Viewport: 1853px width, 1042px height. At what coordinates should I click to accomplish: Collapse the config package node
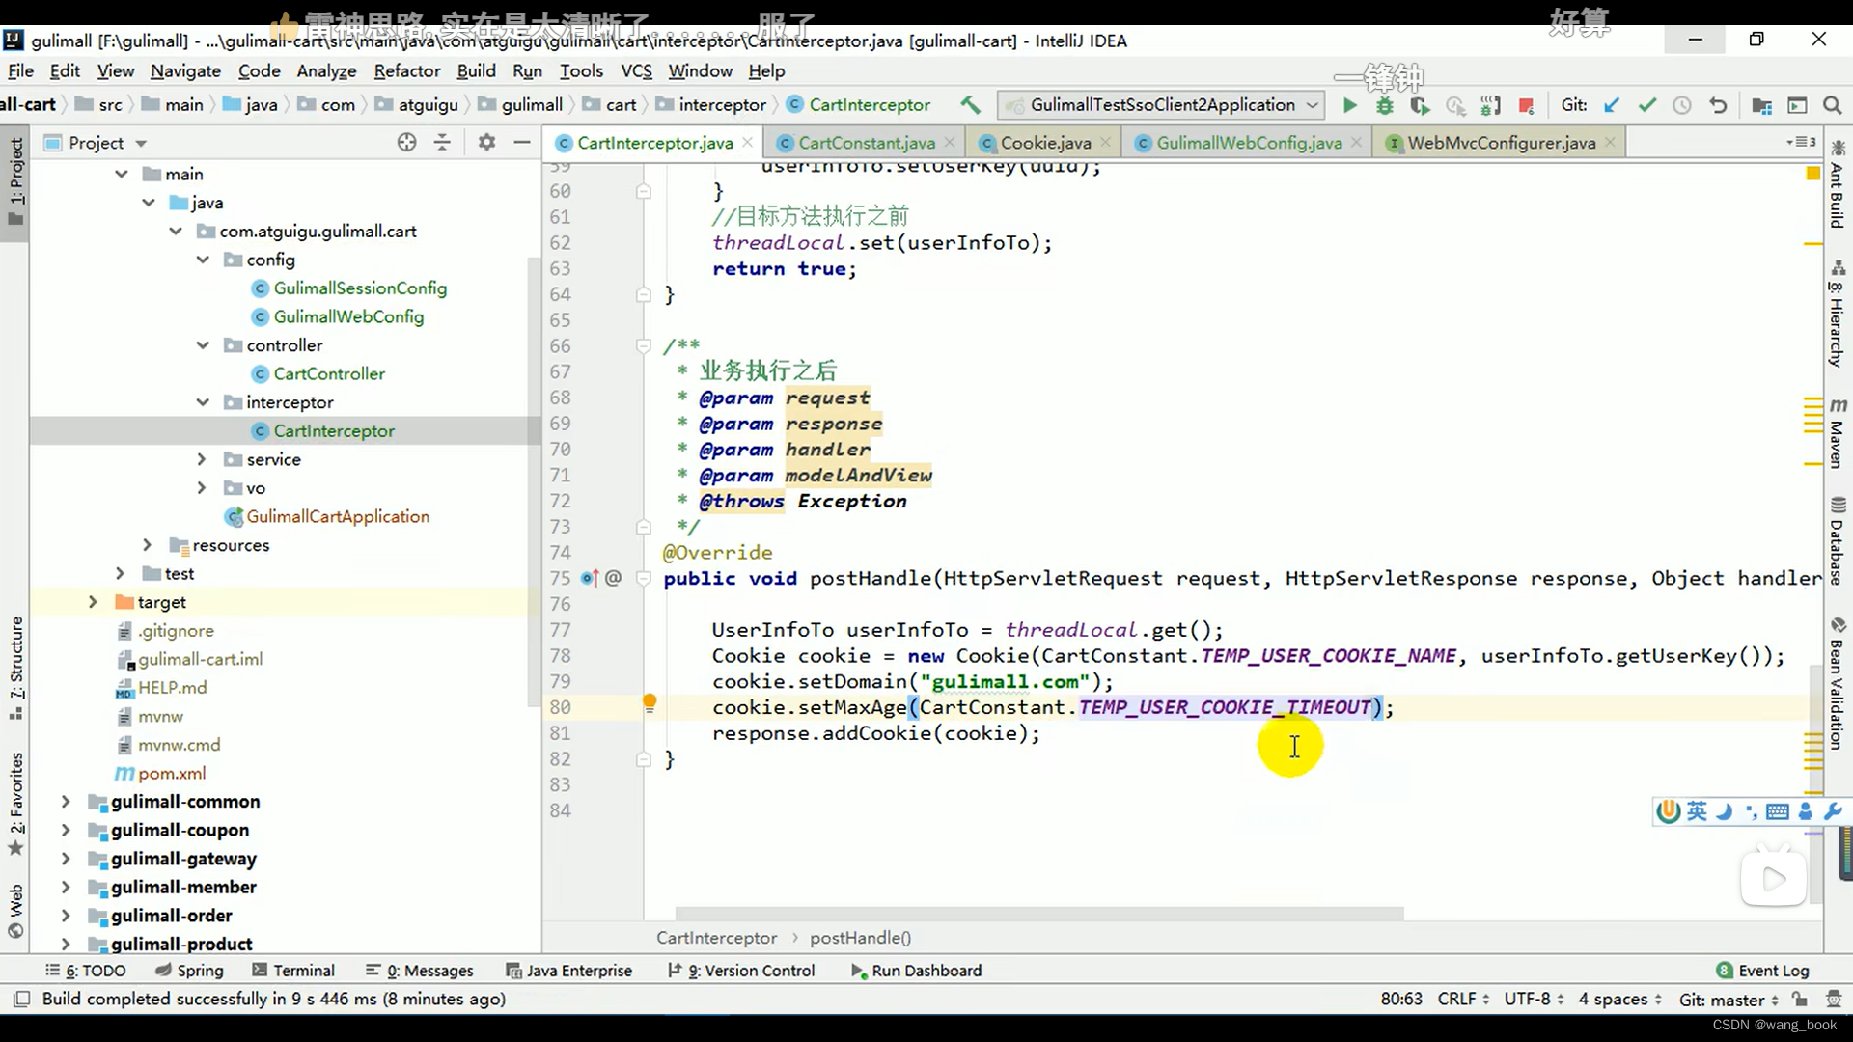click(203, 260)
